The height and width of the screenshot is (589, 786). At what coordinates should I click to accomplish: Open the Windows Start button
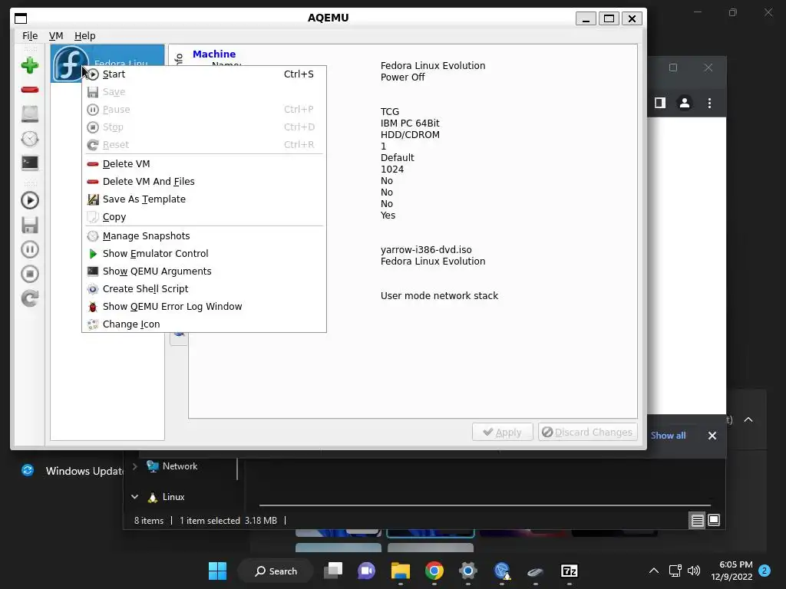[217, 571]
